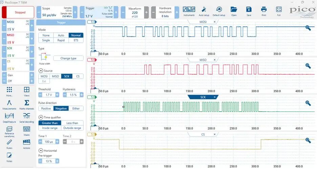Open Notes tool
The width and height of the screenshot is (317, 172).
coord(9,157)
